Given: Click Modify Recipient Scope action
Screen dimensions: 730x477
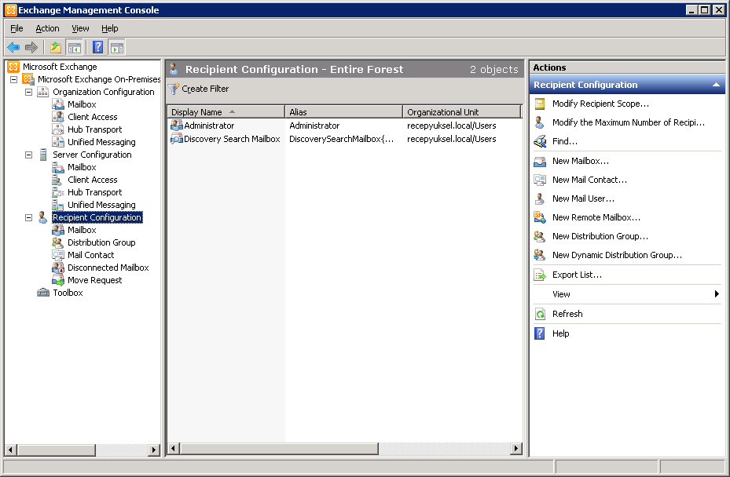Looking at the screenshot, I should [600, 104].
